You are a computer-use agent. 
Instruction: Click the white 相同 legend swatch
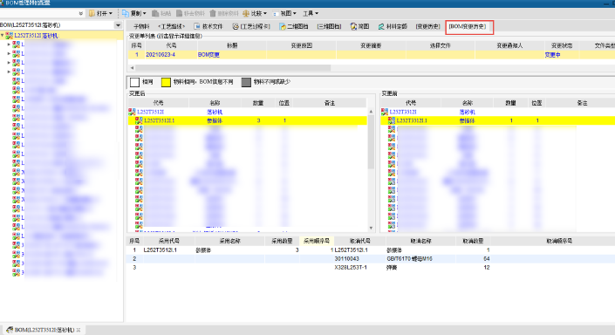134,82
